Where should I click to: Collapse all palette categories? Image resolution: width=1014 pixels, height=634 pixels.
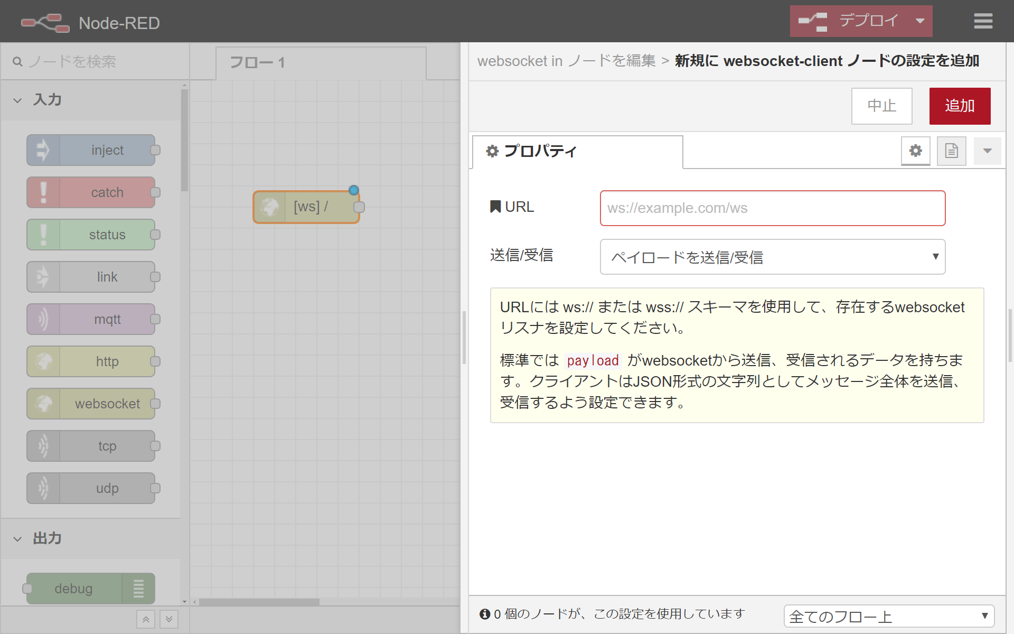click(x=146, y=619)
